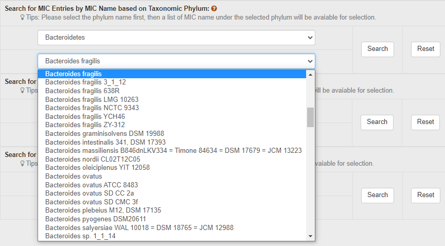Select Bacteroides ovatus ATCC 8483
Image resolution: width=445 pixels, height=246 pixels.
[91, 185]
